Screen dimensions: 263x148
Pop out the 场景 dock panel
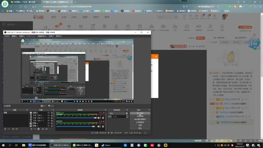coord(27,110)
